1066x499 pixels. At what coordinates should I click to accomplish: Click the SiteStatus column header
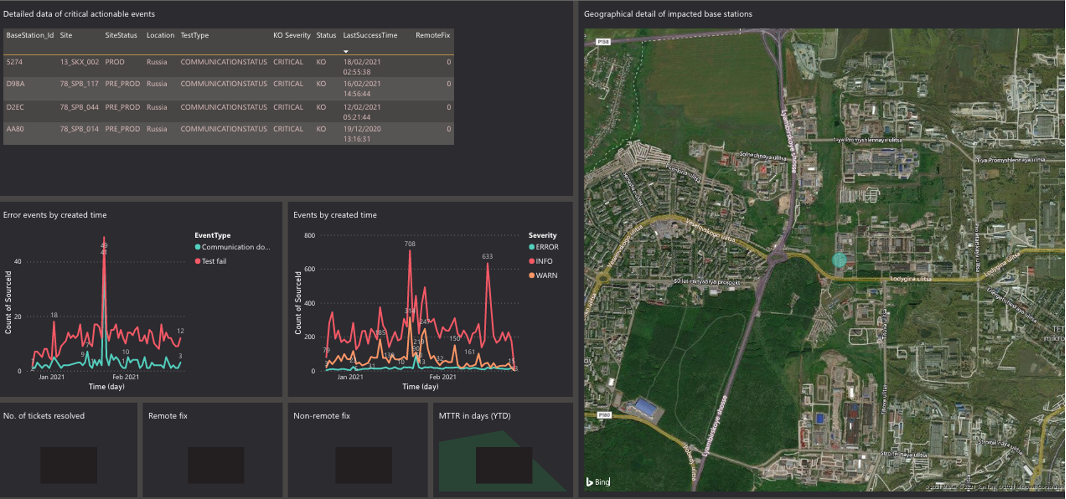point(121,35)
